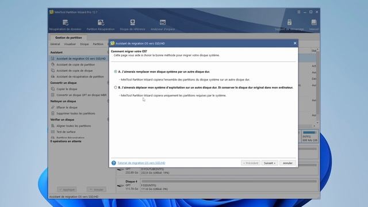Image resolution: width=368 pixels, height=207 pixels.
Task: Click the Test de surface icon
Action: point(53,132)
